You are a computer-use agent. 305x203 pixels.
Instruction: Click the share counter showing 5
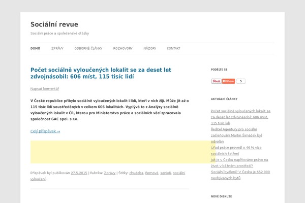(x=240, y=81)
